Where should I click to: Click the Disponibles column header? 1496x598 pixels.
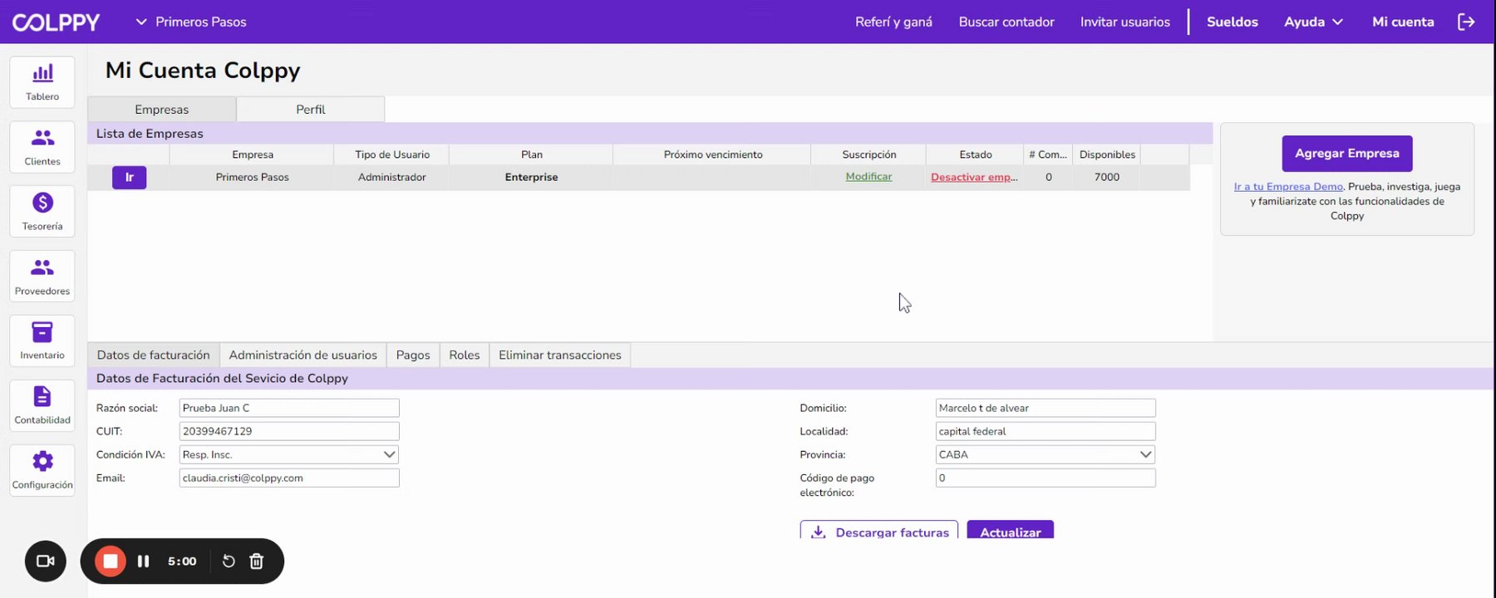[1107, 154]
